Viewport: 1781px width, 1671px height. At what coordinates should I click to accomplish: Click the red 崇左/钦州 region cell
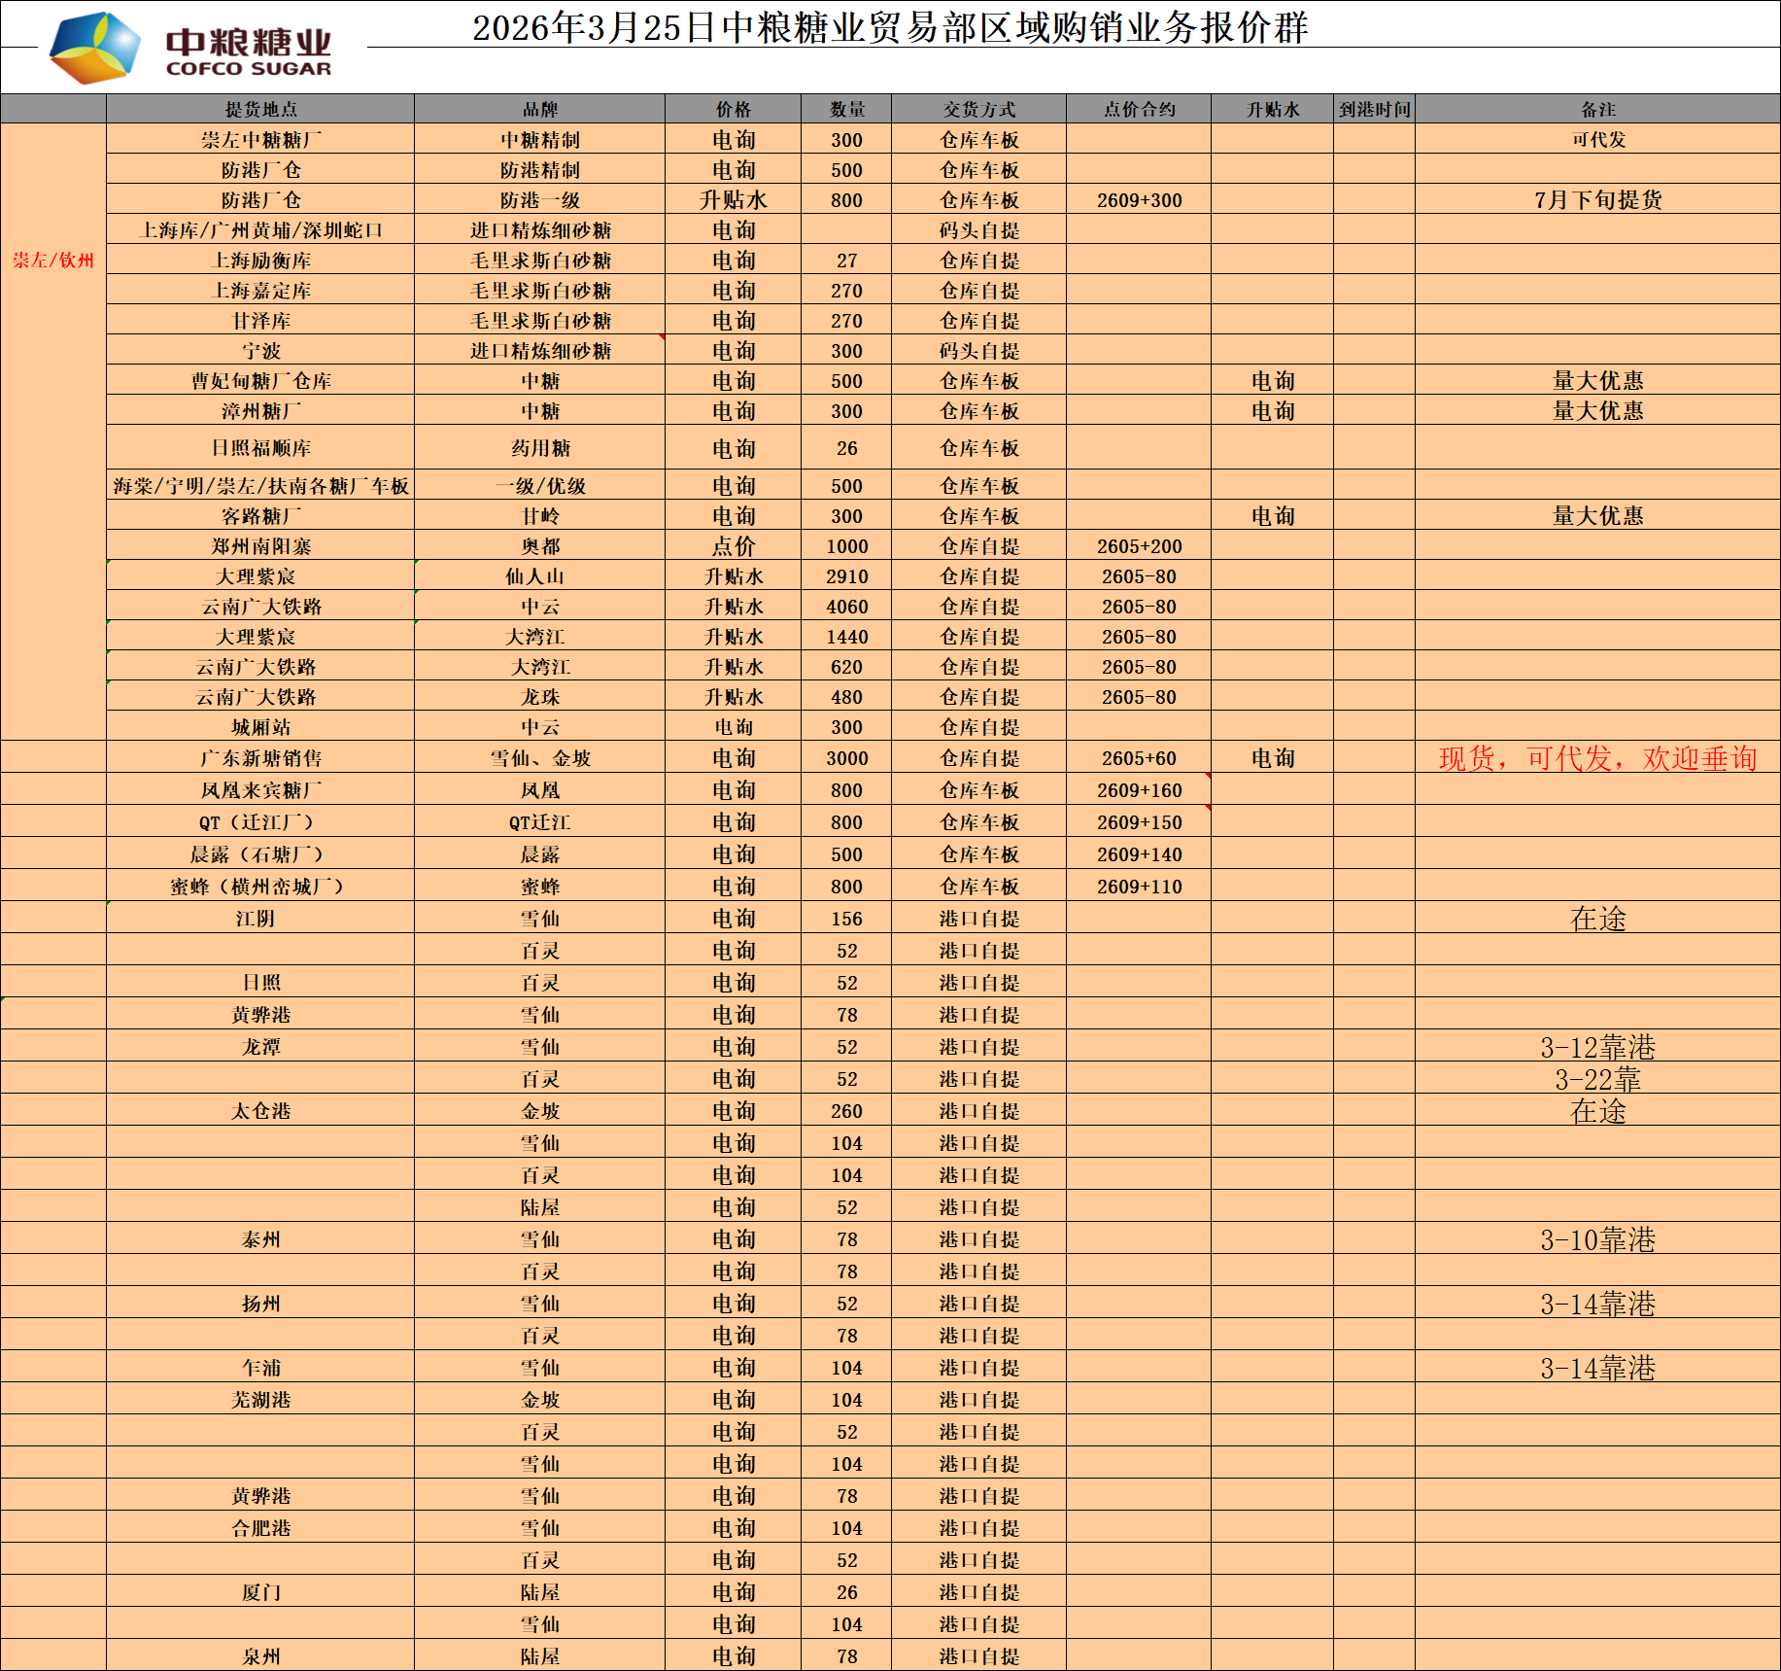(x=53, y=260)
